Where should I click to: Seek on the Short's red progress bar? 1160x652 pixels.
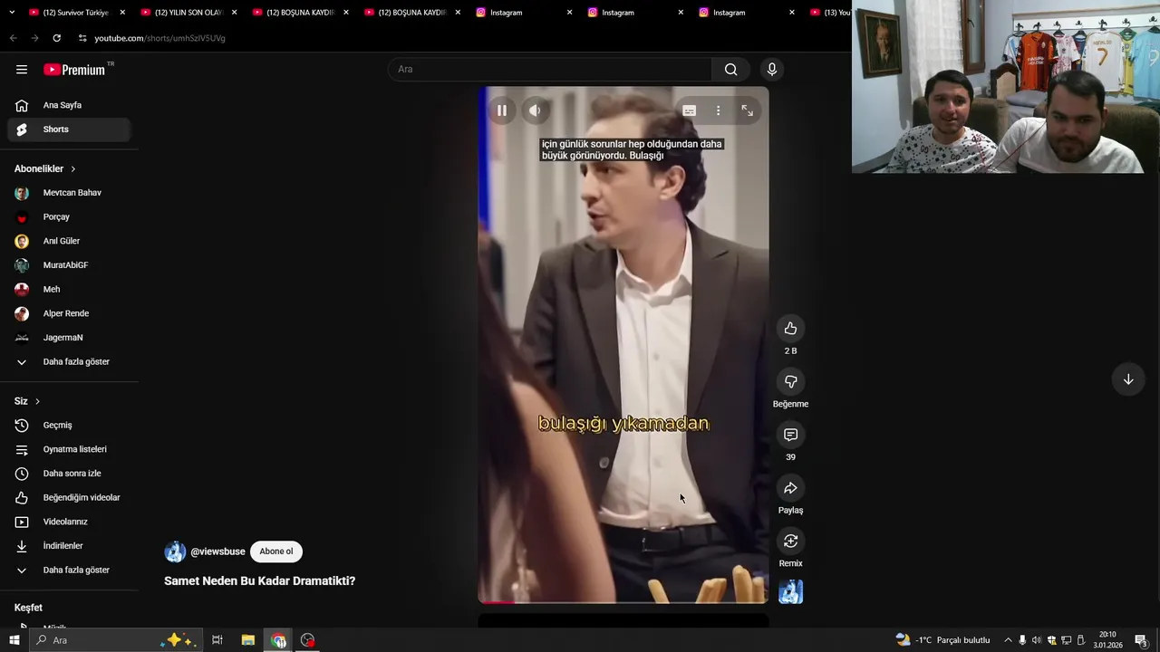(x=623, y=602)
